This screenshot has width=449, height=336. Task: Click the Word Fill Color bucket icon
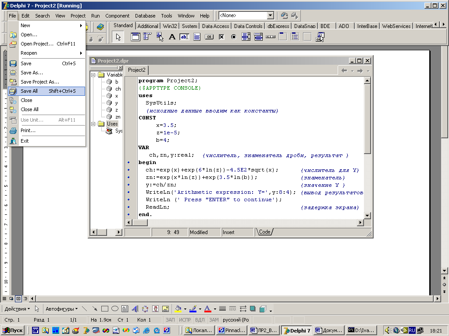point(178,309)
